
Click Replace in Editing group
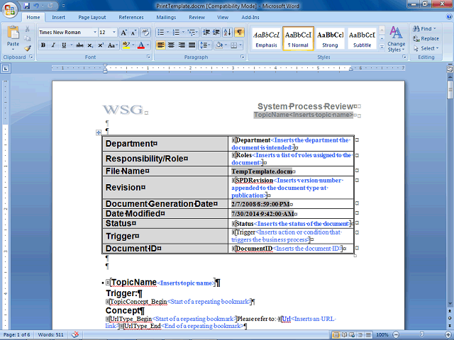[426, 38]
